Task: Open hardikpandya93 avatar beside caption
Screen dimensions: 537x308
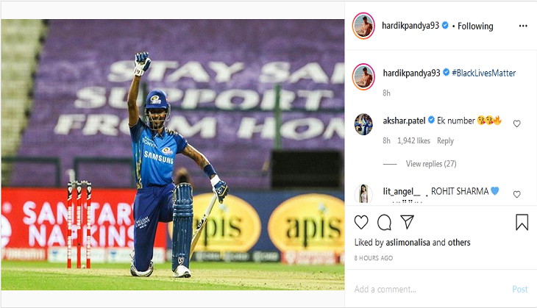Action: [x=363, y=76]
